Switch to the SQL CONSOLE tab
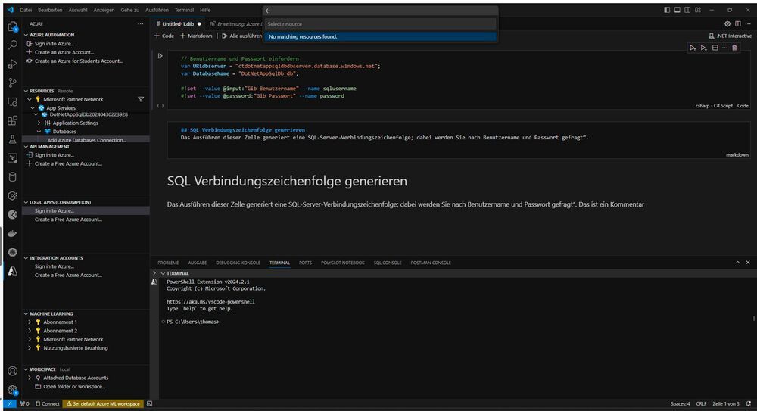 pos(387,263)
